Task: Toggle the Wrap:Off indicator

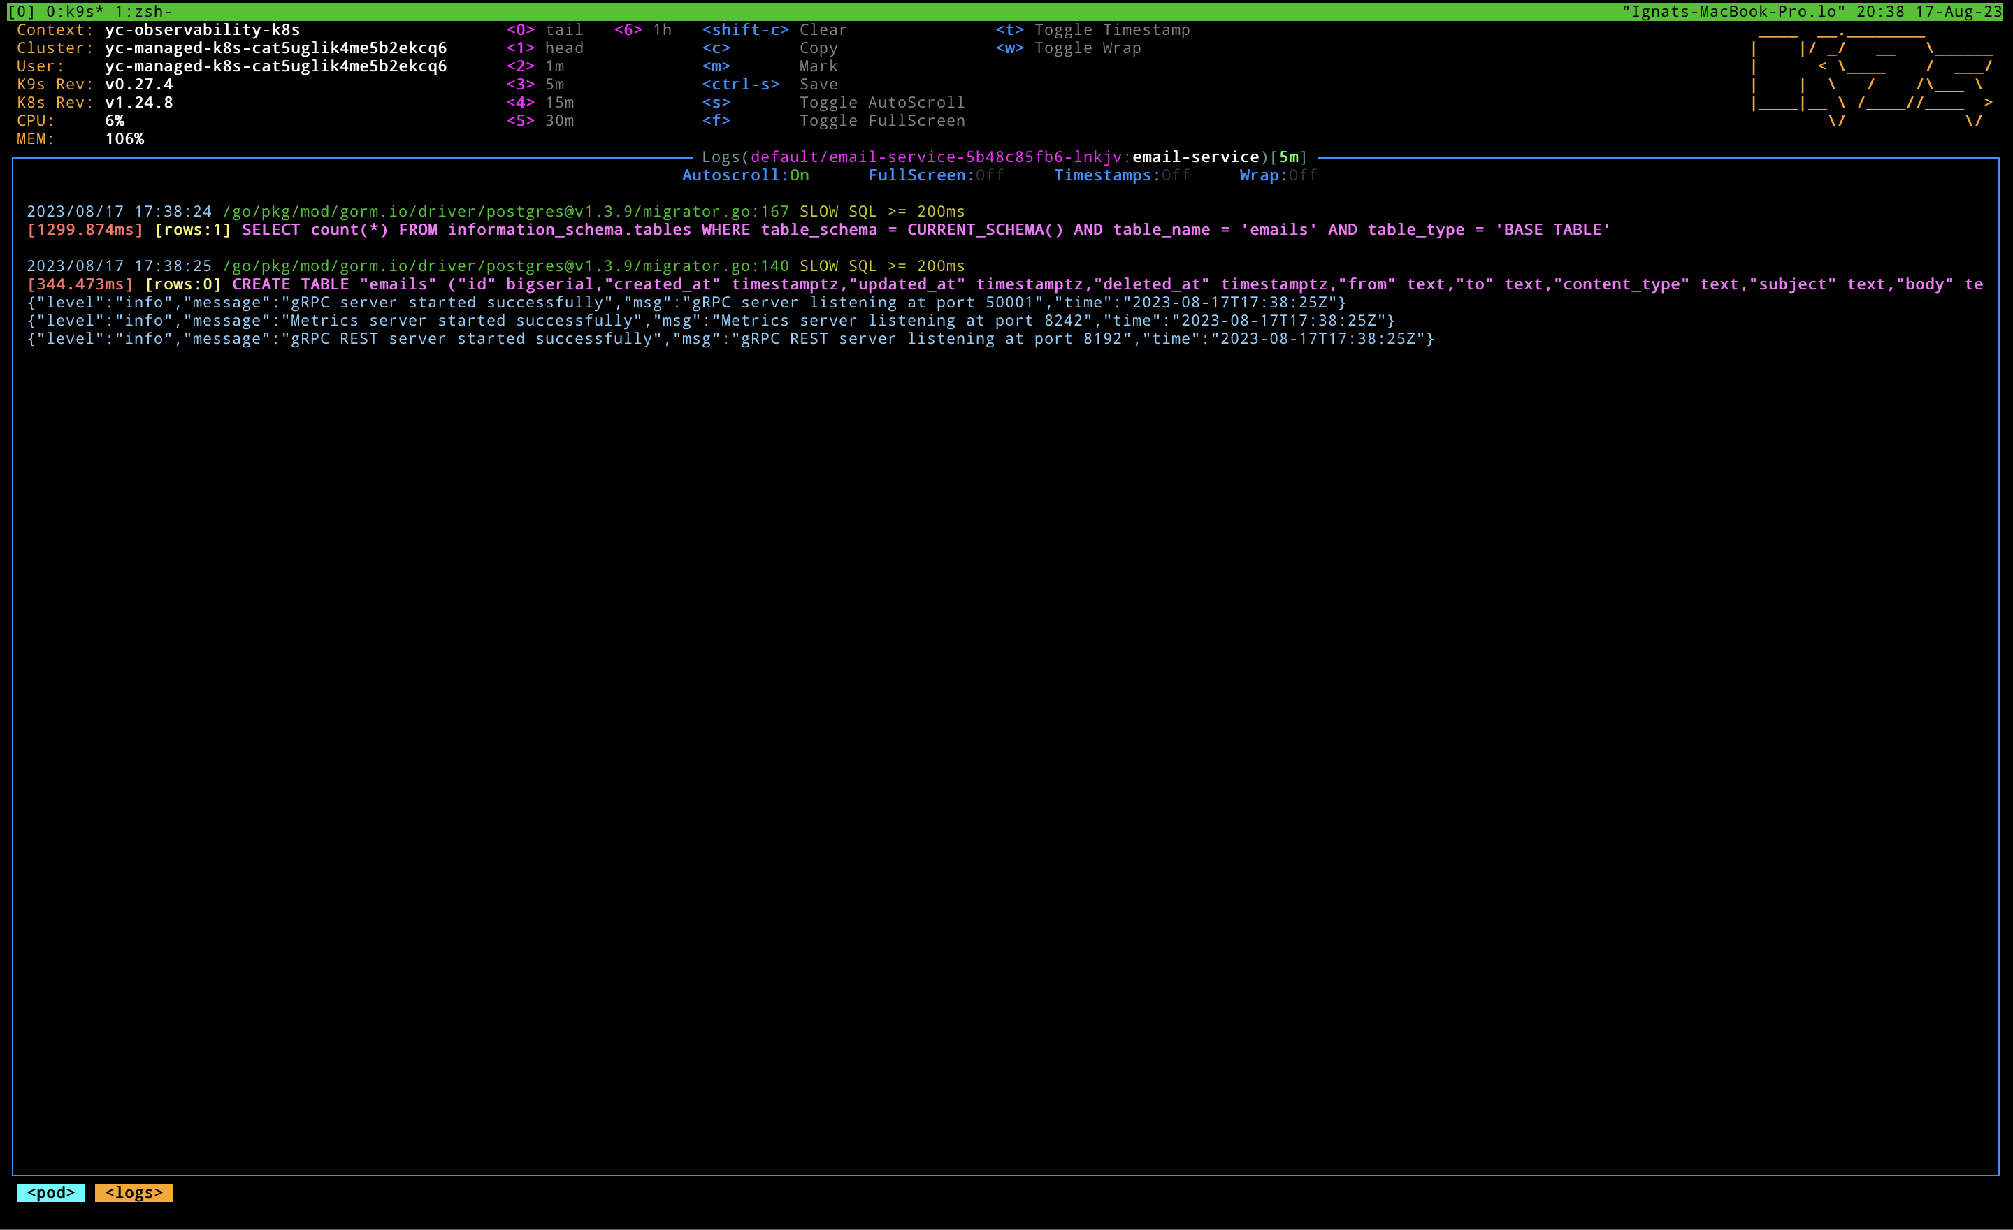Action: pos(1278,175)
